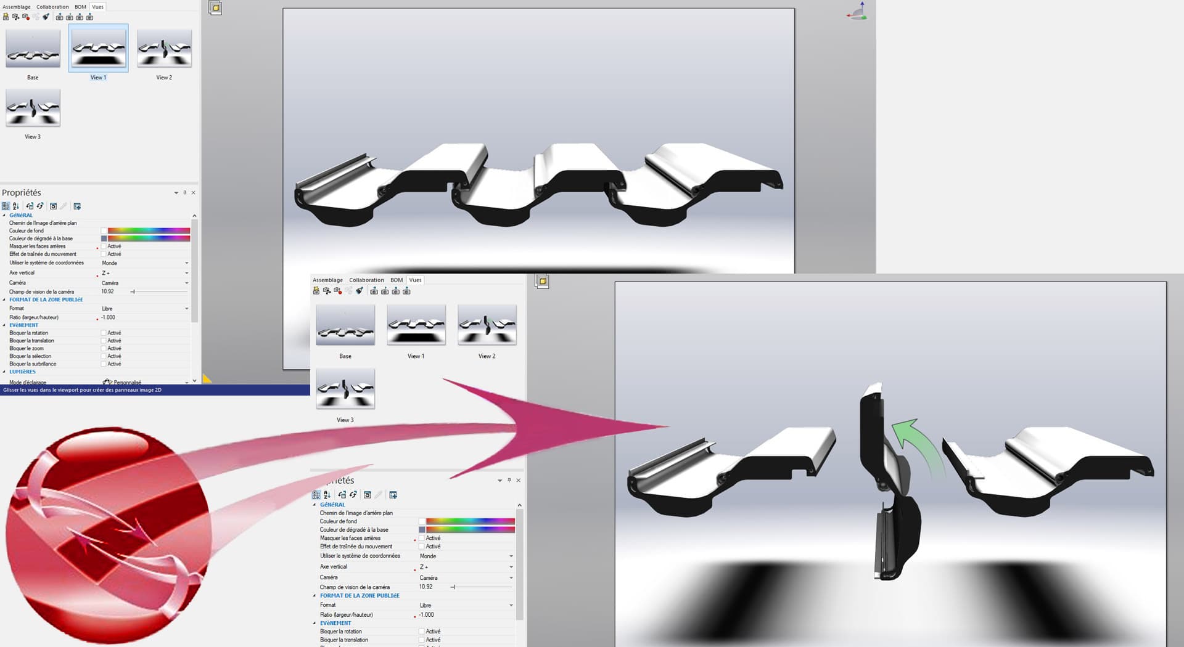The image size is (1184, 647).
Task: Select View 3 thumbnail in lower window
Action: point(345,389)
